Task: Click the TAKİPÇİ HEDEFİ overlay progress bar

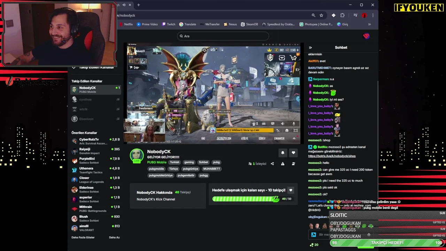Action: pyautogui.click(x=387, y=243)
